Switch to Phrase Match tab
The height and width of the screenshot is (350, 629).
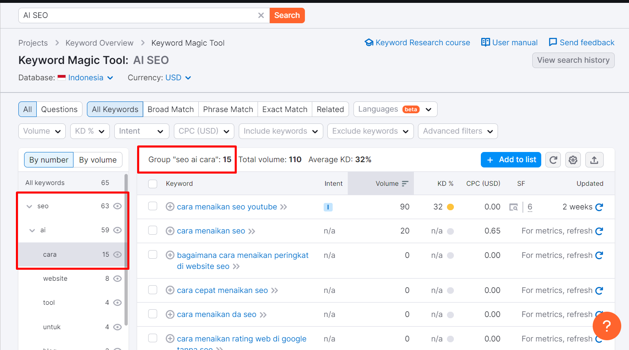(x=228, y=109)
